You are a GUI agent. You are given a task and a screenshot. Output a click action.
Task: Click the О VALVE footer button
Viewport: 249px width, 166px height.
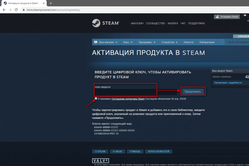pyautogui.click(x=118, y=151)
